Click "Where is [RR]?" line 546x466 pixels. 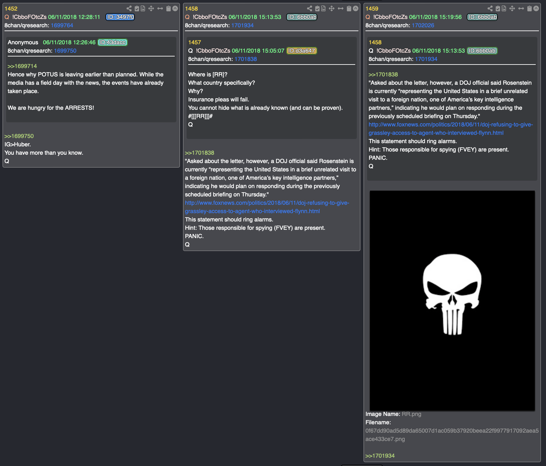coord(208,74)
